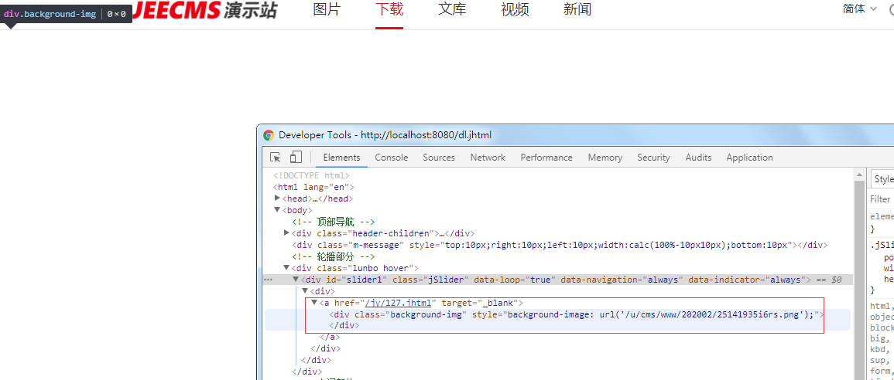Image resolution: width=894 pixels, height=380 pixels.
Task: Collapse the plain div under slider1
Action: coord(305,291)
